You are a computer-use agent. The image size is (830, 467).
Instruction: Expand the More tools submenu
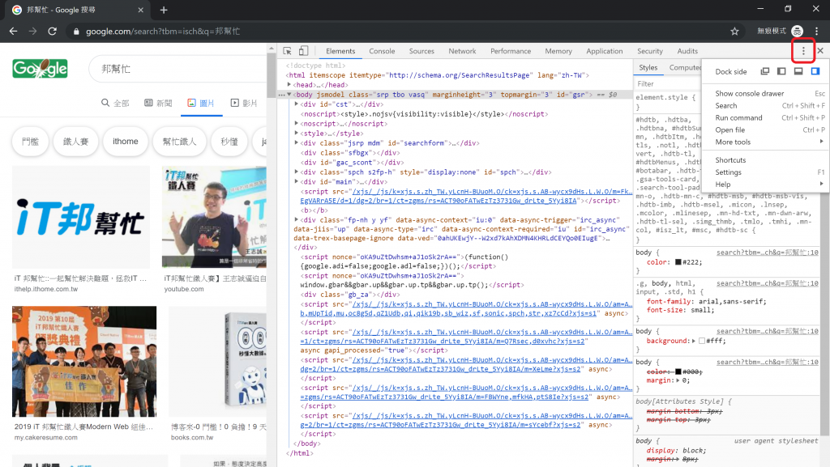765,142
